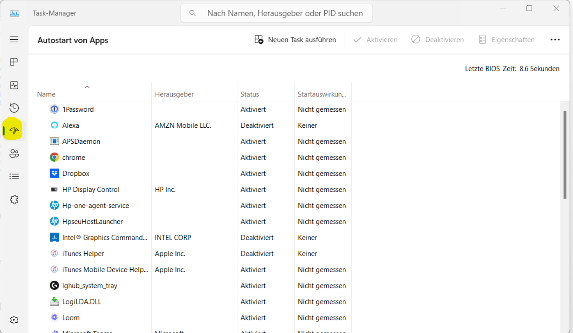Select iTunes Mobile Device Helper name

[105, 270]
